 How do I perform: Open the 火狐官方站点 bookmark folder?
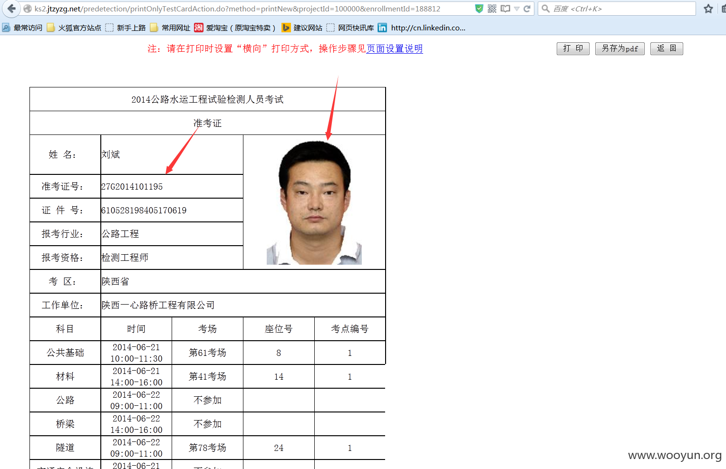pyautogui.click(x=74, y=28)
